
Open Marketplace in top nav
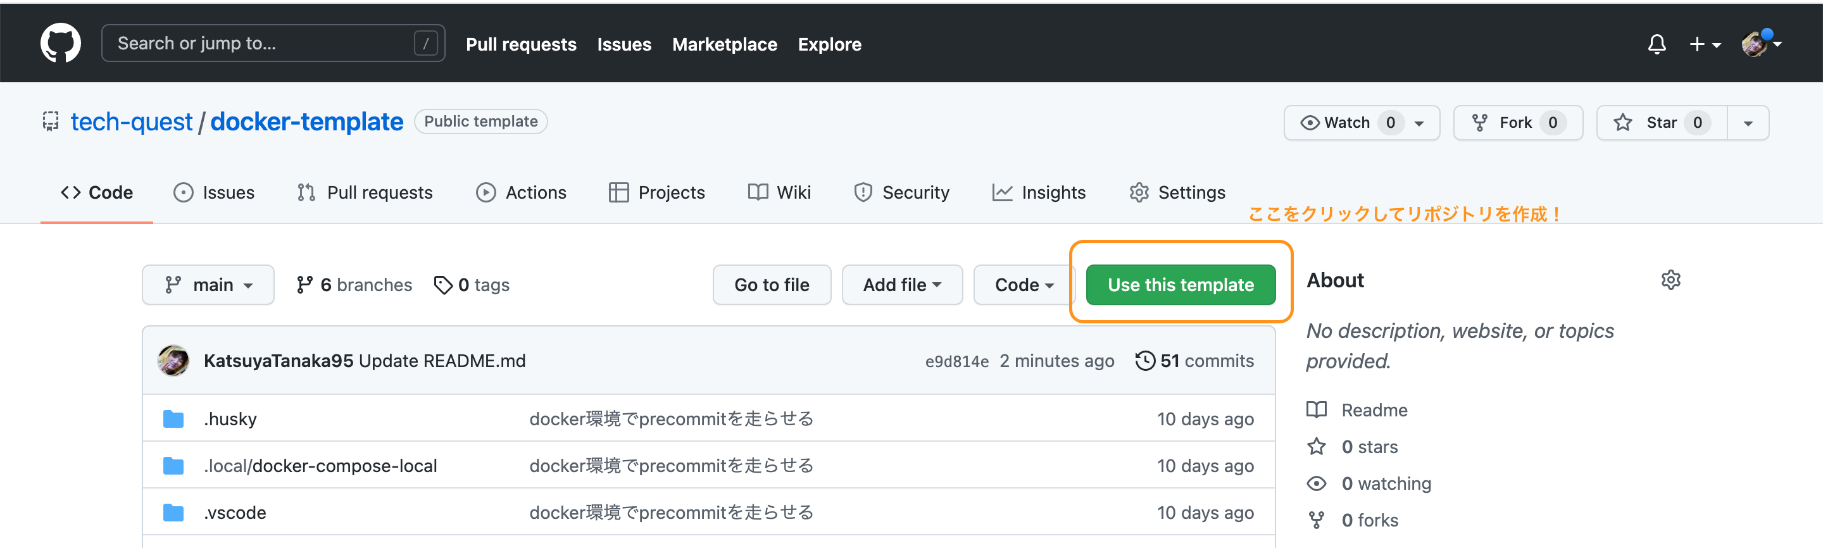click(x=724, y=44)
